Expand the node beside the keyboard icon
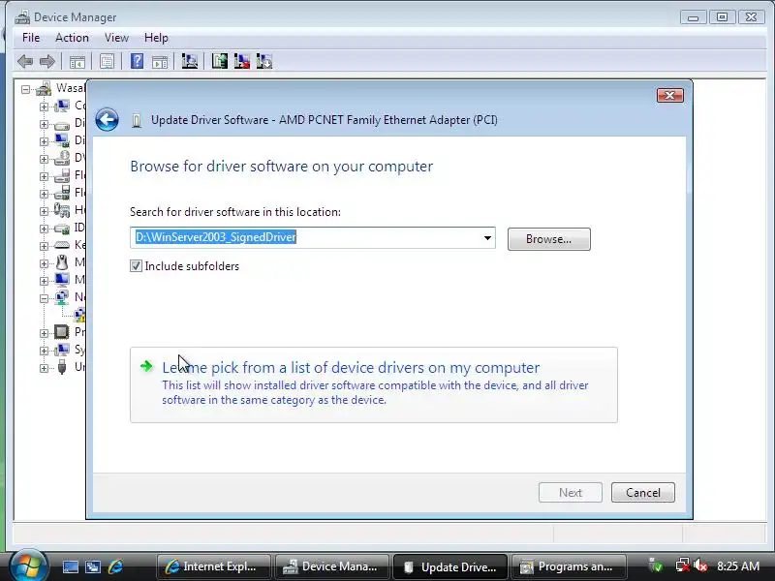Screen dimensions: 775x581 click(44, 246)
